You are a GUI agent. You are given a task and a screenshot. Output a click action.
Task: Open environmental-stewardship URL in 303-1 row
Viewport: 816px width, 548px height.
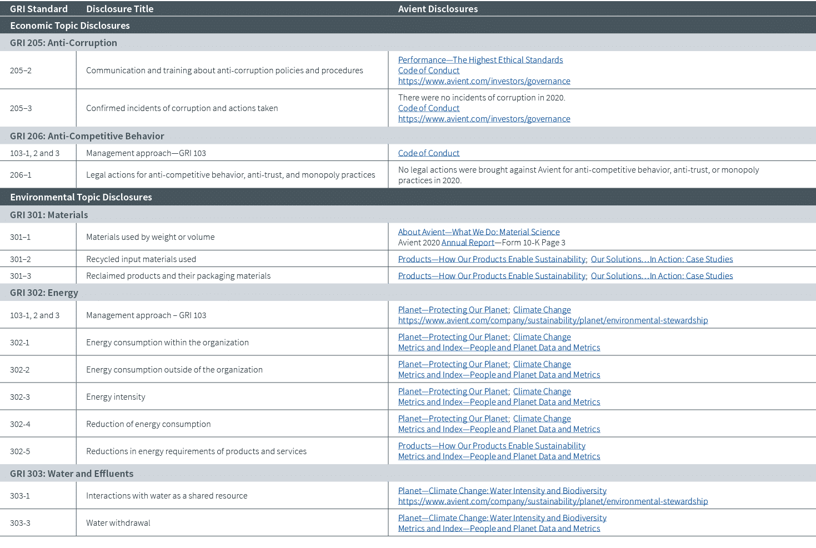pos(553,501)
